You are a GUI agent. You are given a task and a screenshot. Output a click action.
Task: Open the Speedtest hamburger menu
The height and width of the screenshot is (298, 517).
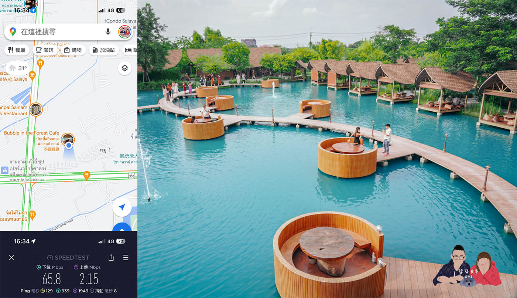click(126, 257)
